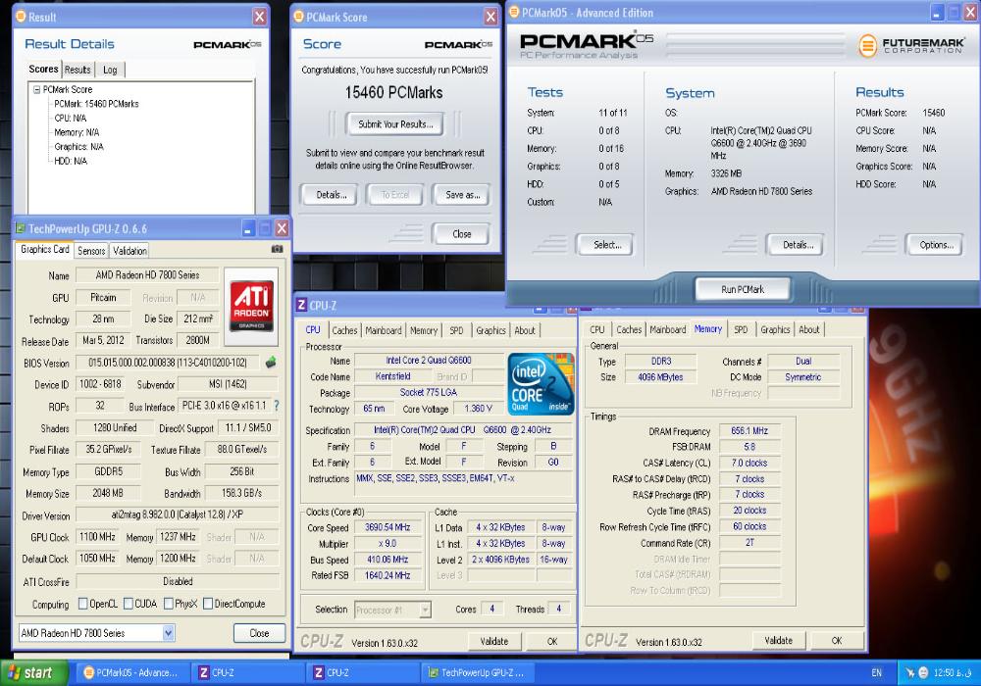This screenshot has height=686, width=981.
Task: Open the PCMark05 taskbar item
Action: 131,673
